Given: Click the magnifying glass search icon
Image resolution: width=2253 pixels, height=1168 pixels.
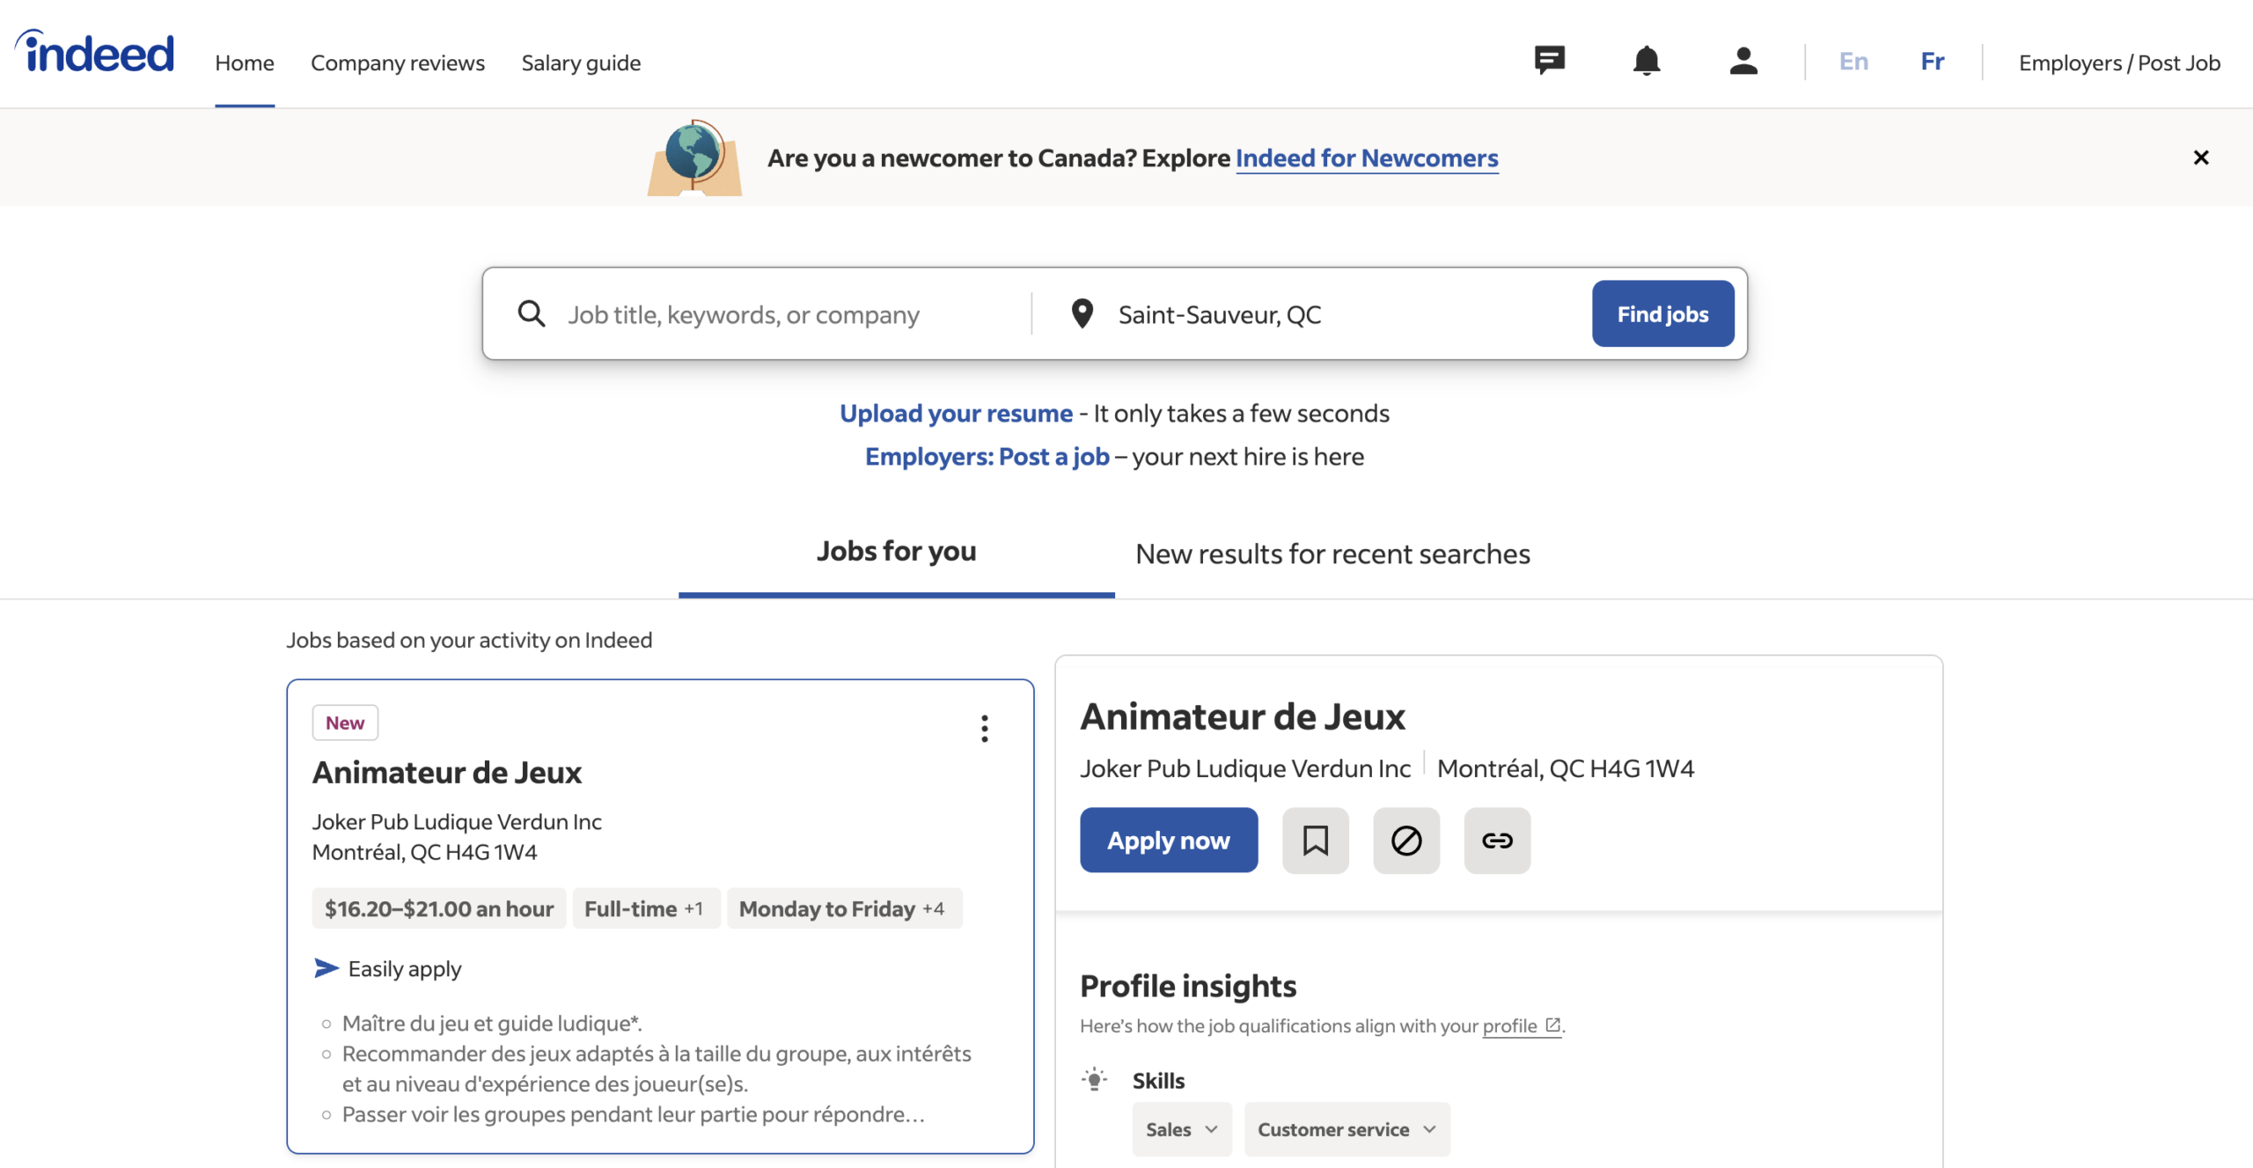Looking at the screenshot, I should (x=531, y=313).
